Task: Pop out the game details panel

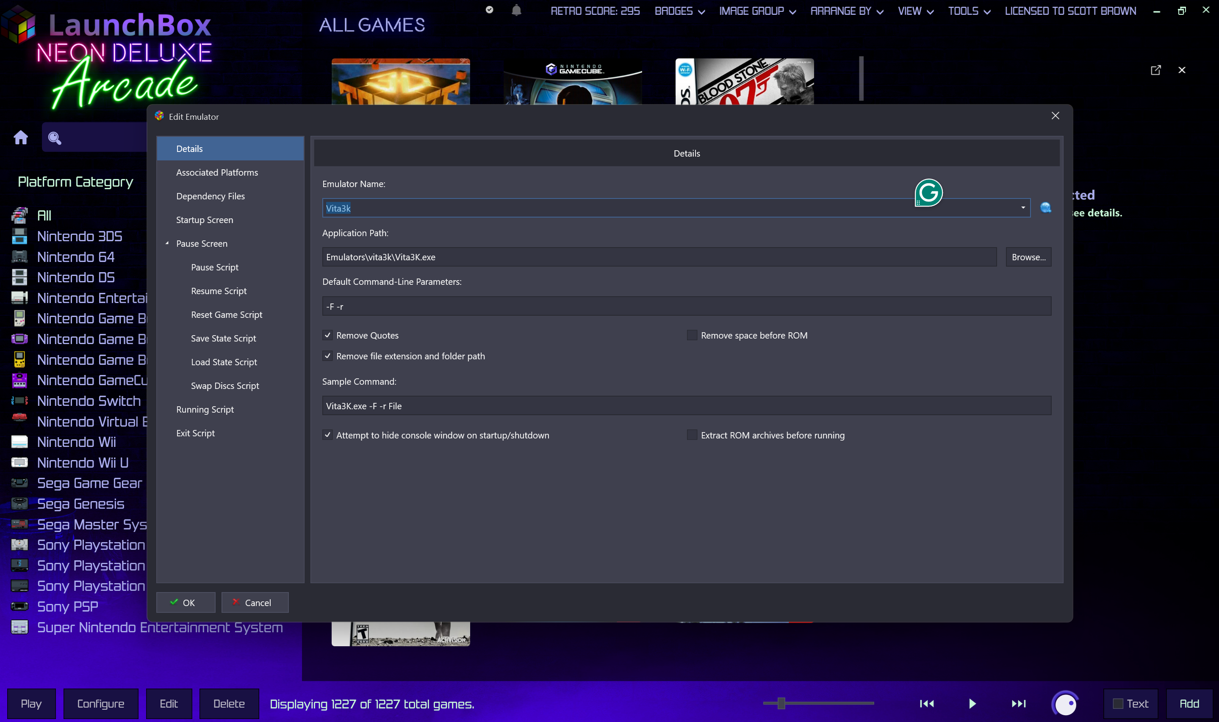Action: click(x=1155, y=70)
